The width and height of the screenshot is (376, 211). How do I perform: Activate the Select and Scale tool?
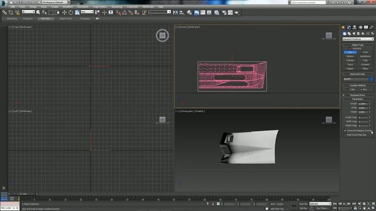[77, 12]
